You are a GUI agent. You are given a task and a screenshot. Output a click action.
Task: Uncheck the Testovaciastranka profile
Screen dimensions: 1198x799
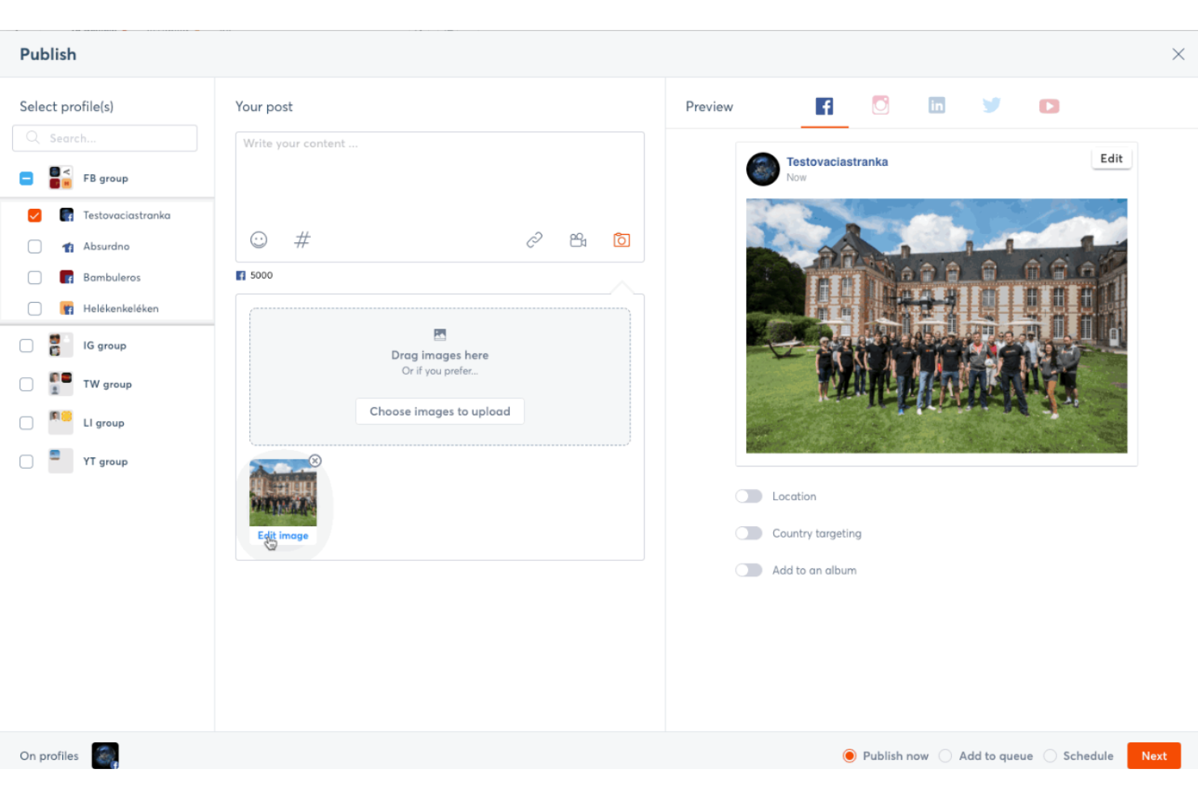[35, 215]
